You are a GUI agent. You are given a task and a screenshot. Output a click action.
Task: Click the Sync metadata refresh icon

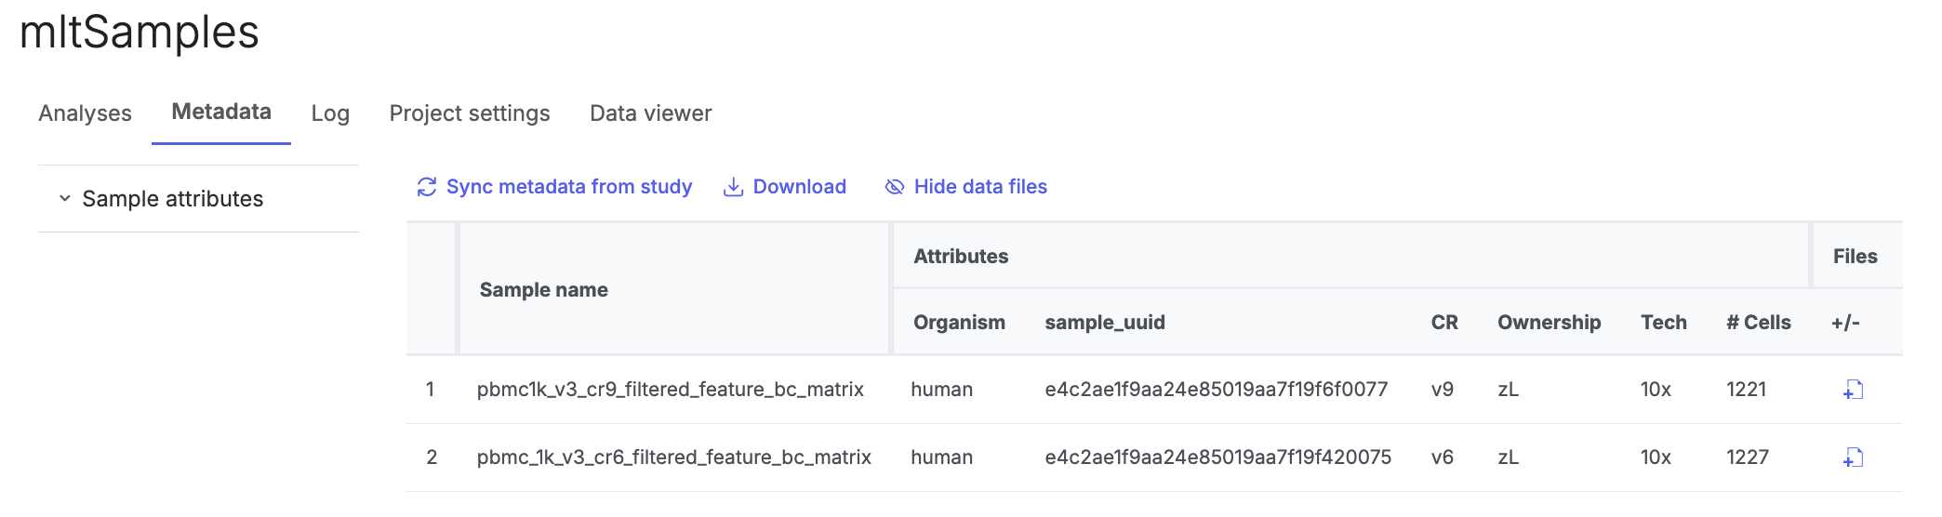pos(426,187)
